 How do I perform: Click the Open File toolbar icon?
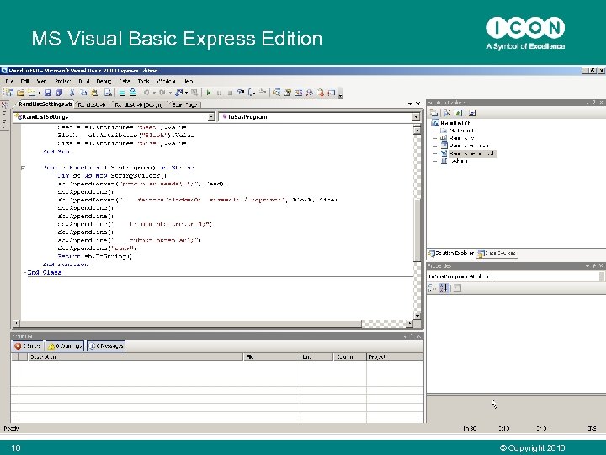(20, 93)
